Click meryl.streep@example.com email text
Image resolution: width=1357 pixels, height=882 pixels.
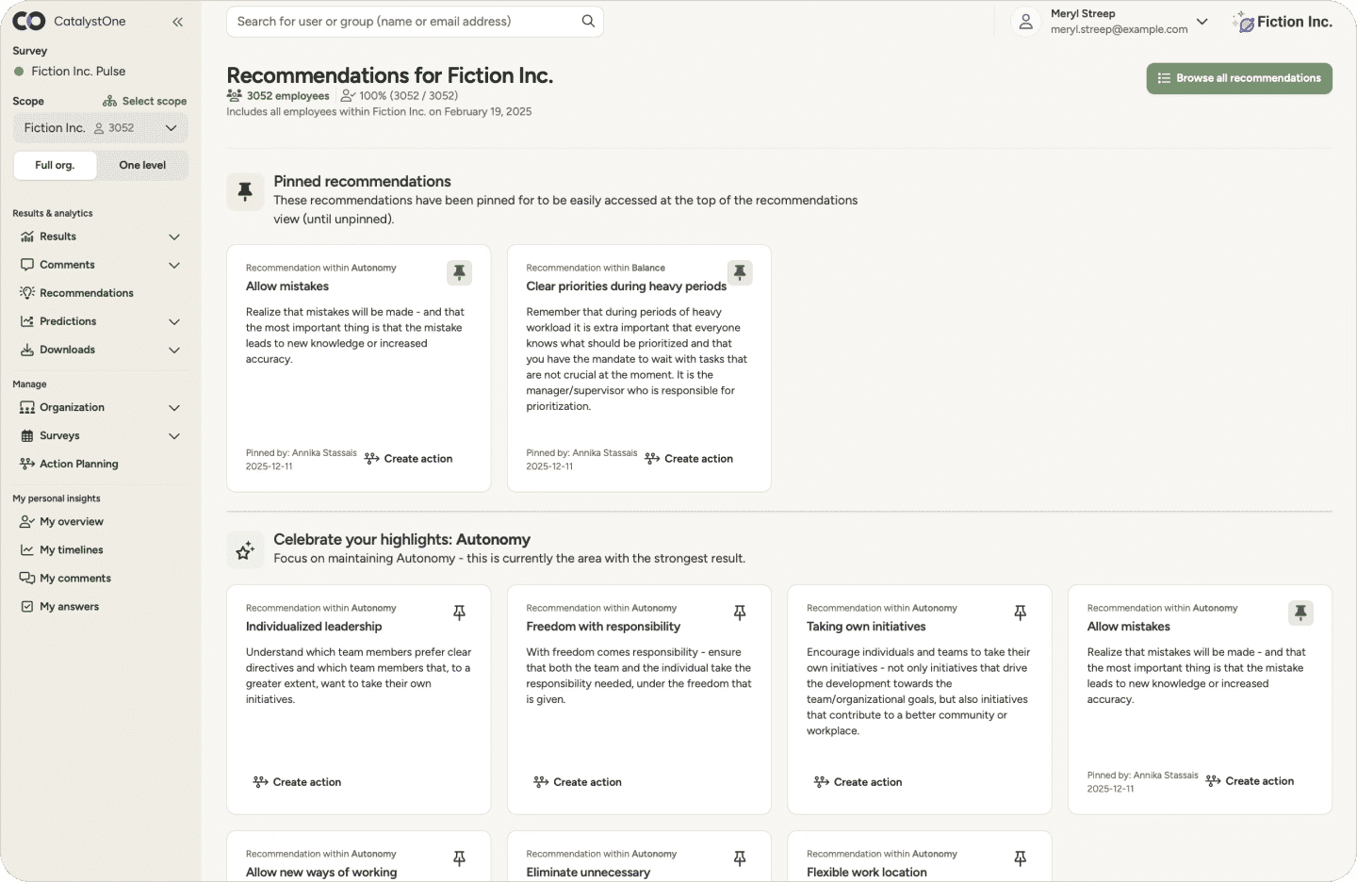tap(1120, 29)
